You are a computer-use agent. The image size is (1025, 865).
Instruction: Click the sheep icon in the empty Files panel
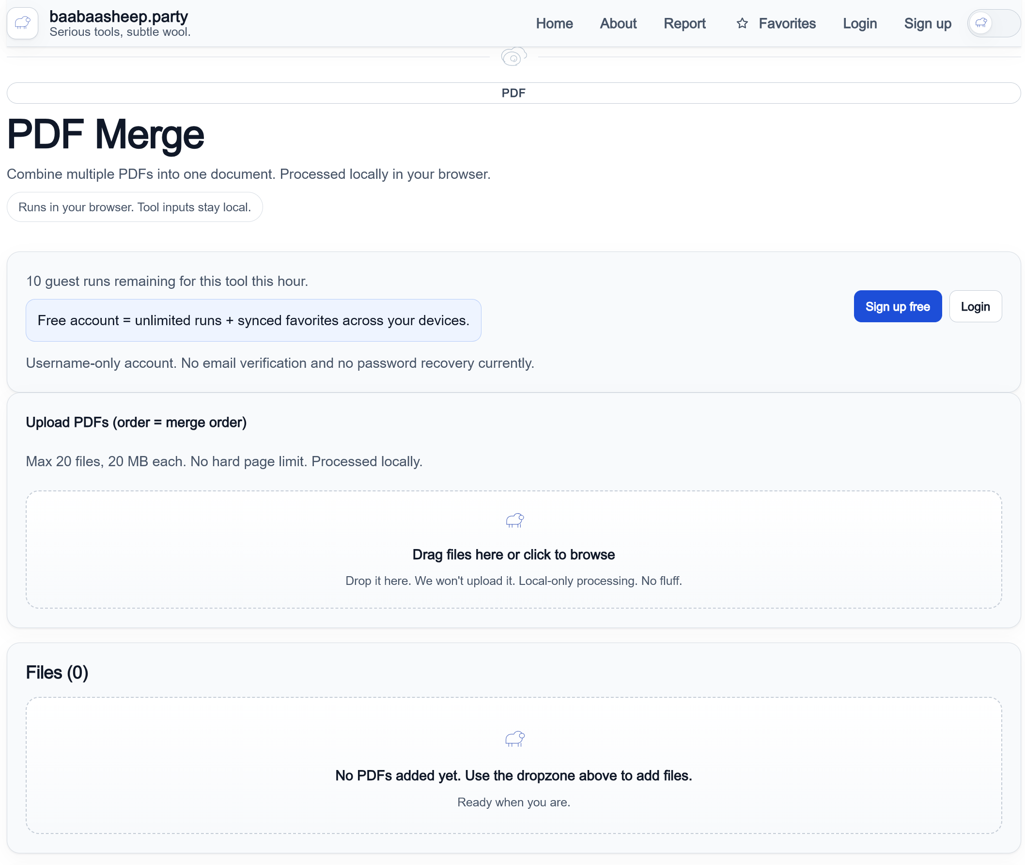(514, 739)
